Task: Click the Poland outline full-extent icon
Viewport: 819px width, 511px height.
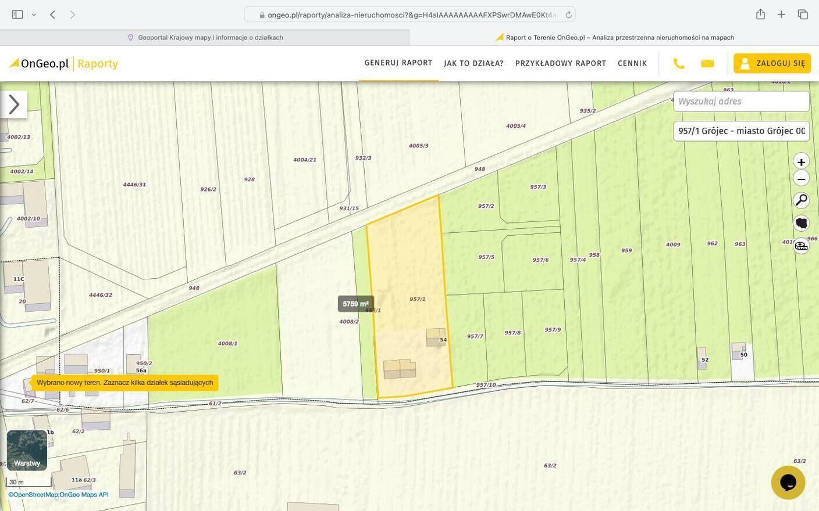Action: coord(801,223)
